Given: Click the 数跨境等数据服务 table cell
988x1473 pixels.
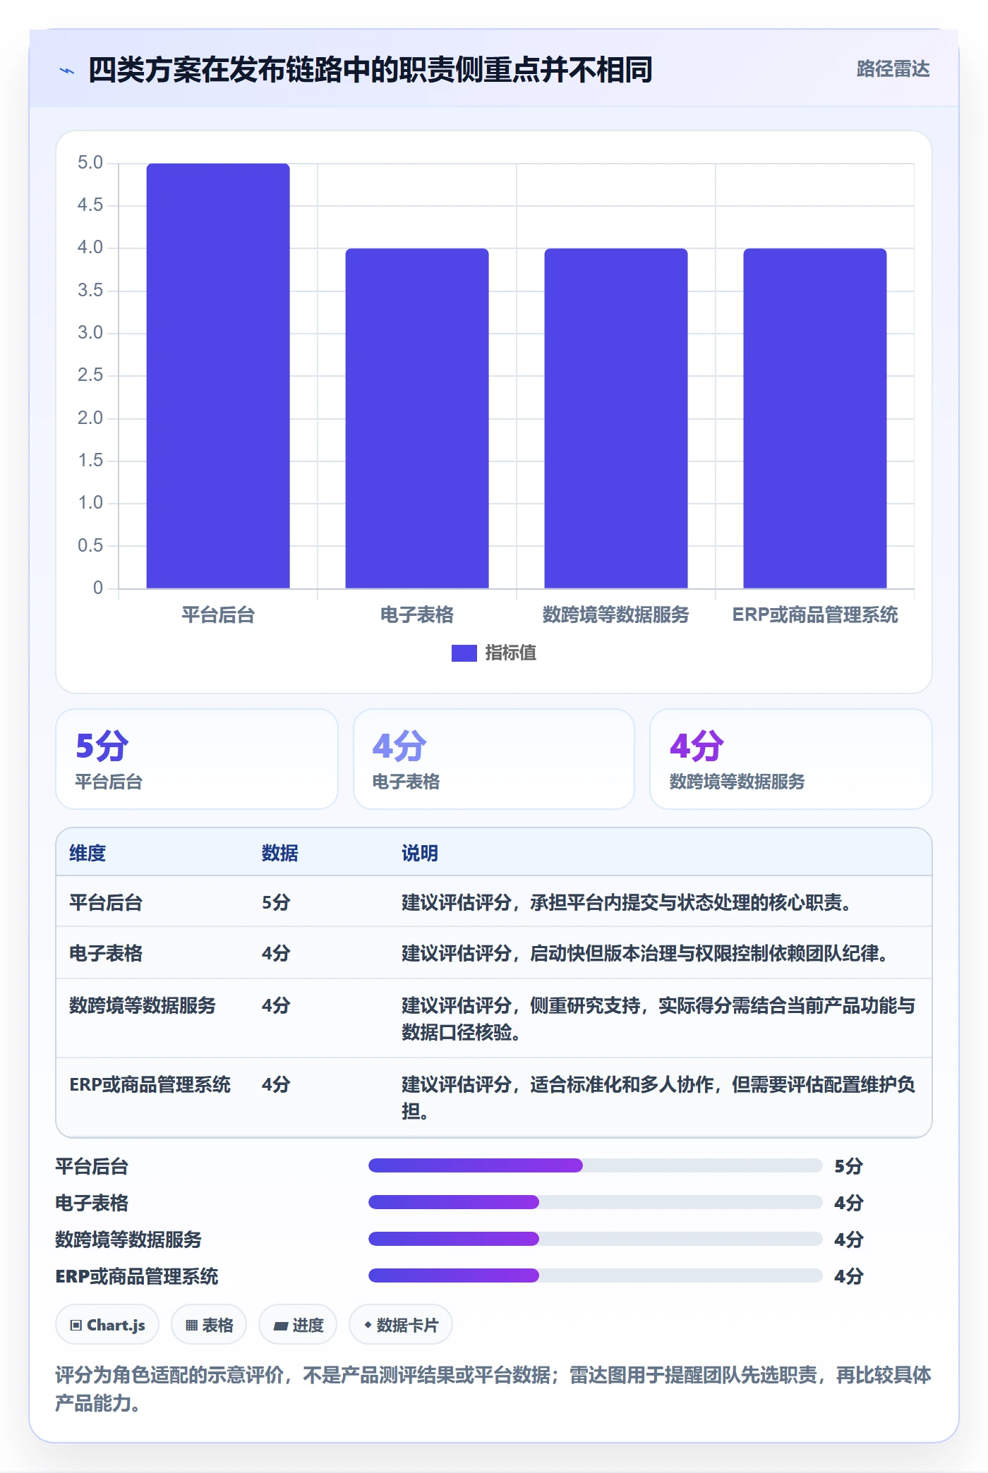Looking at the screenshot, I should point(143,1006).
